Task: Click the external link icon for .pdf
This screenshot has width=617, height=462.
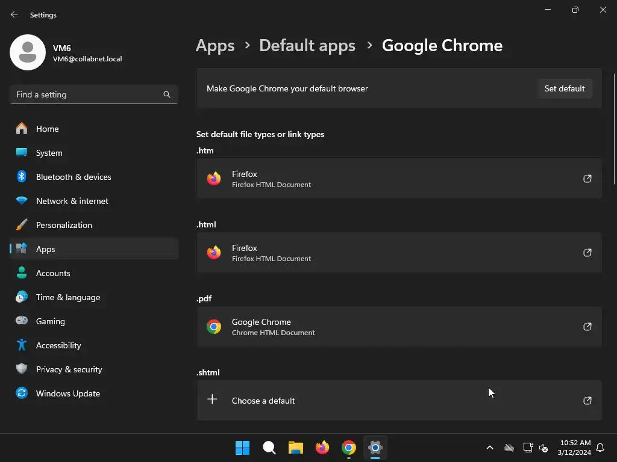Action: (587, 327)
